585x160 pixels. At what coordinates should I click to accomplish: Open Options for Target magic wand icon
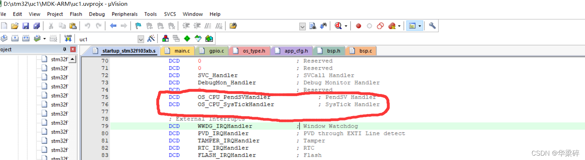pos(151,38)
